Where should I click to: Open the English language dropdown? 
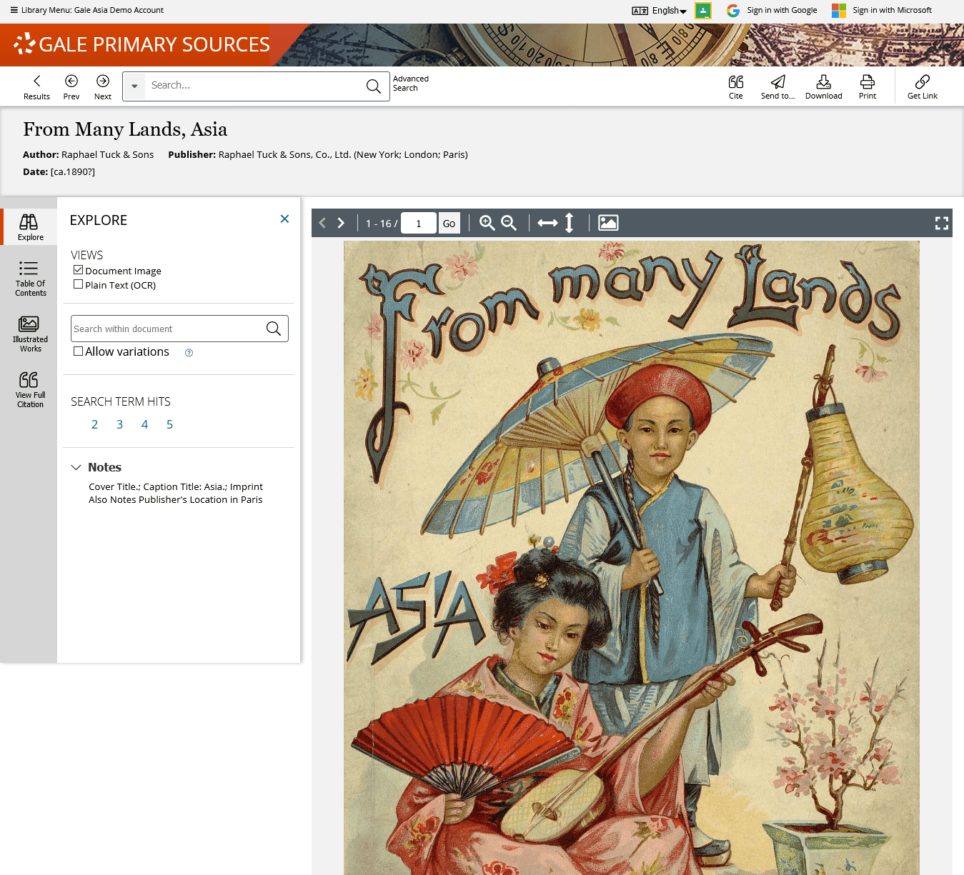pyautogui.click(x=659, y=11)
